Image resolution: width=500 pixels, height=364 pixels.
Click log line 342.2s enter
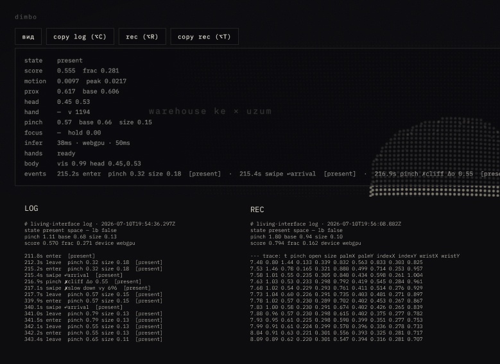click(x=94, y=333)
